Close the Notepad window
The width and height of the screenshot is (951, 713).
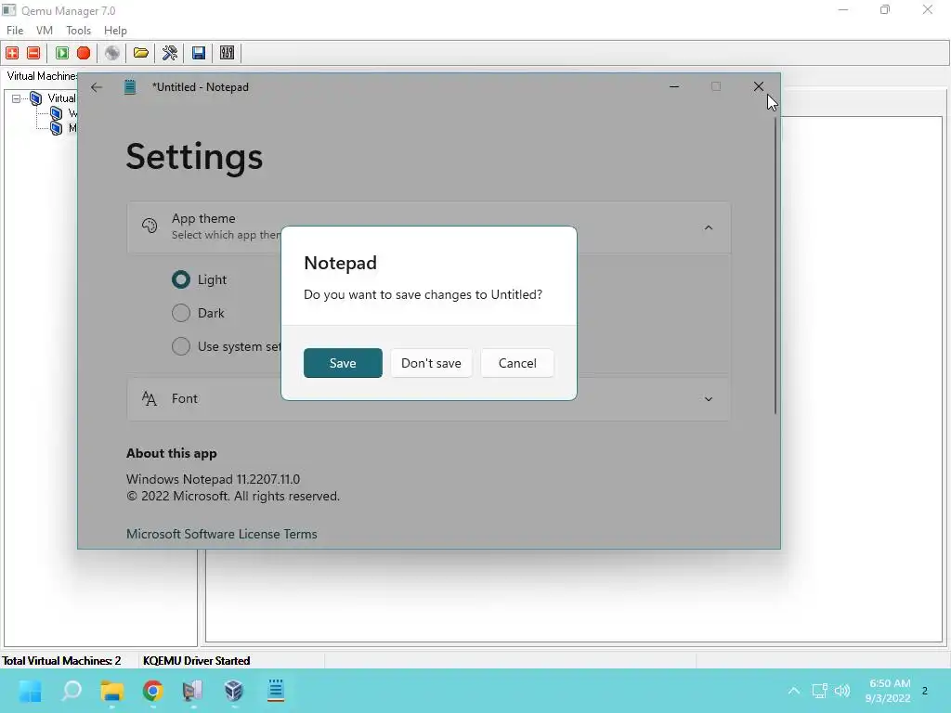tap(758, 86)
